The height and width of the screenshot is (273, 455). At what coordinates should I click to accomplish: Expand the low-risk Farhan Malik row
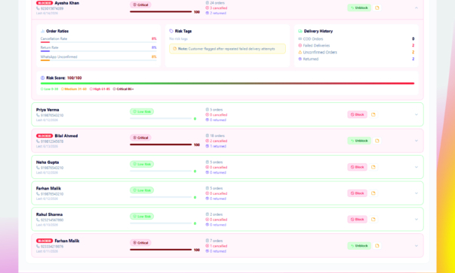point(416,193)
